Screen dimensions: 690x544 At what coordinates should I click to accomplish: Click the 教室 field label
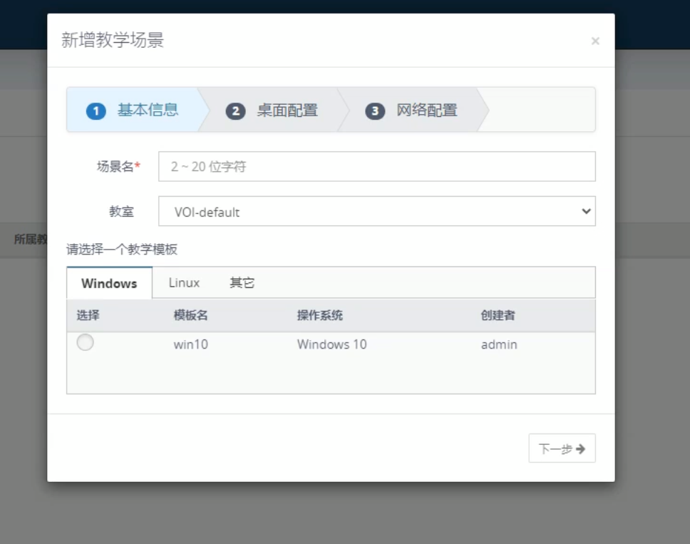click(121, 212)
